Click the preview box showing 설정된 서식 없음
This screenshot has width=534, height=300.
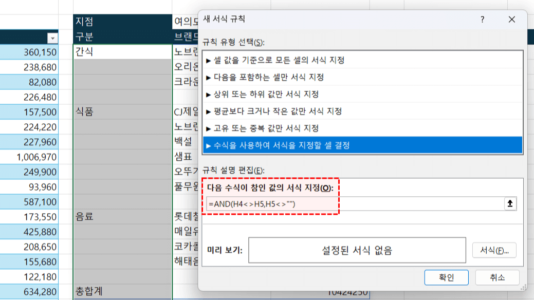pyautogui.click(x=356, y=250)
